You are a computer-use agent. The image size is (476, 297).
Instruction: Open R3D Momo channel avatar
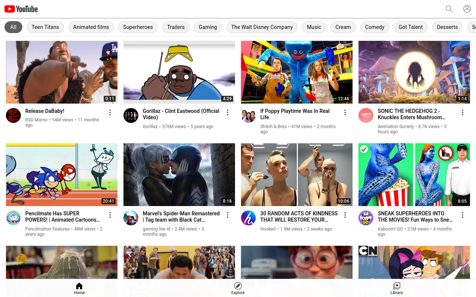[x=13, y=115]
